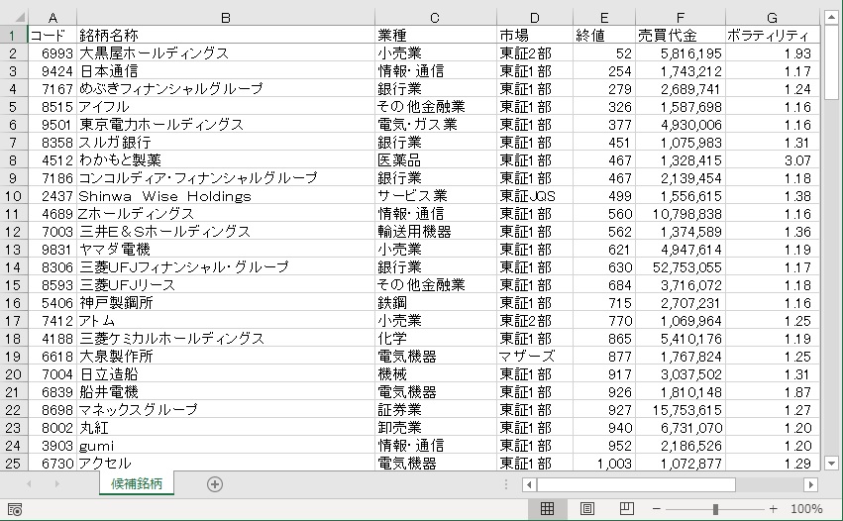Select column C header
Viewport: 843px width, 521px height.
[x=436, y=18]
